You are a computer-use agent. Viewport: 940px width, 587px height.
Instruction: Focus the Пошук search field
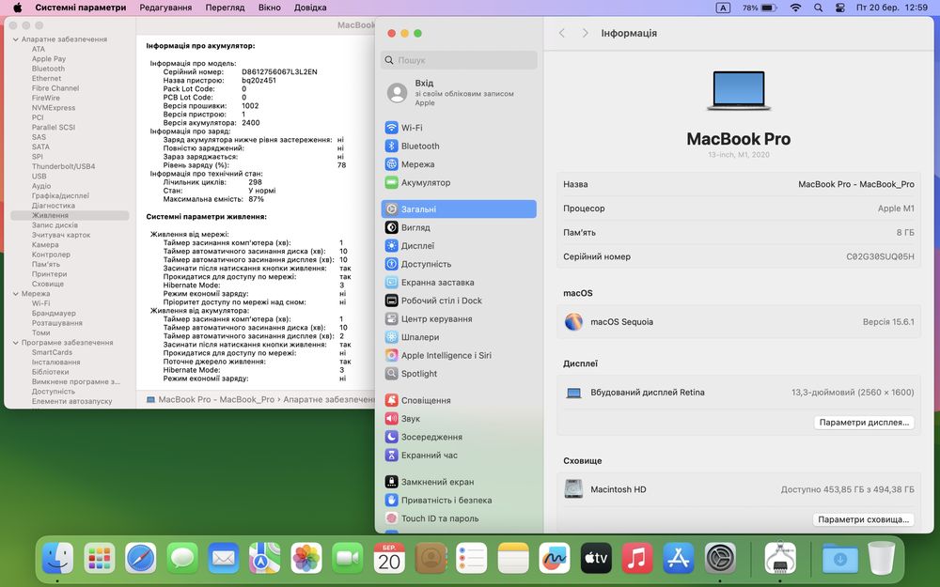[x=459, y=60]
